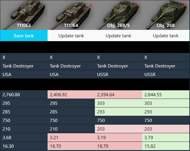Click the 210 cell in T110E4 column
The width and height of the screenshot is (190, 151).
coord(71,129)
